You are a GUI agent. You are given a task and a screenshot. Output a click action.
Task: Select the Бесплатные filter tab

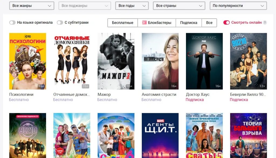(123, 23)
